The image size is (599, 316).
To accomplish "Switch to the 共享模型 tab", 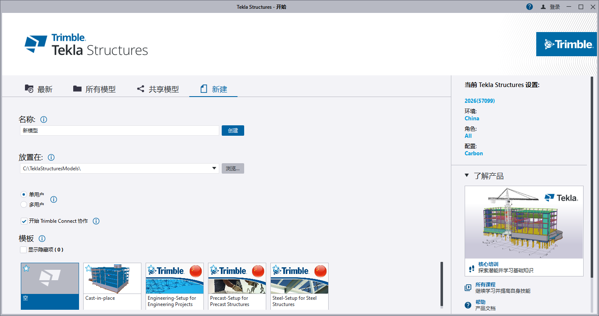I will point(158,89).
